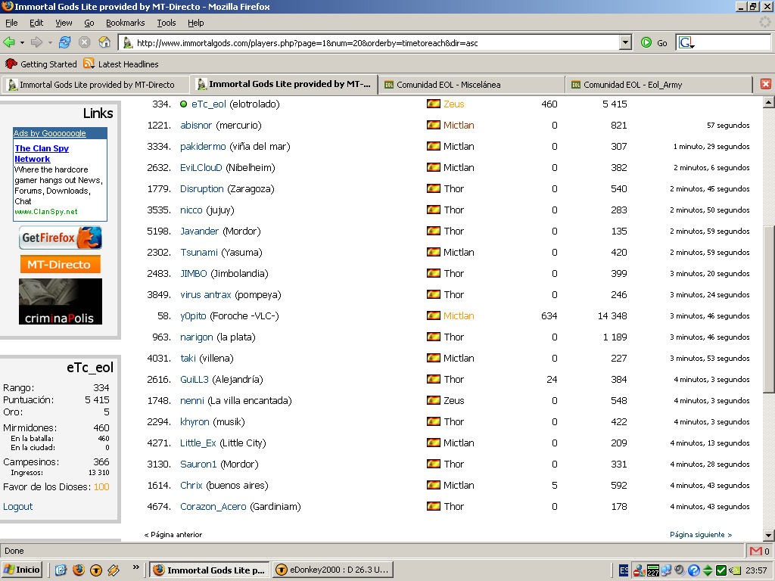The image size is (775, 581).
Task: Click the Stop loading icon
Action: point(85,42)
